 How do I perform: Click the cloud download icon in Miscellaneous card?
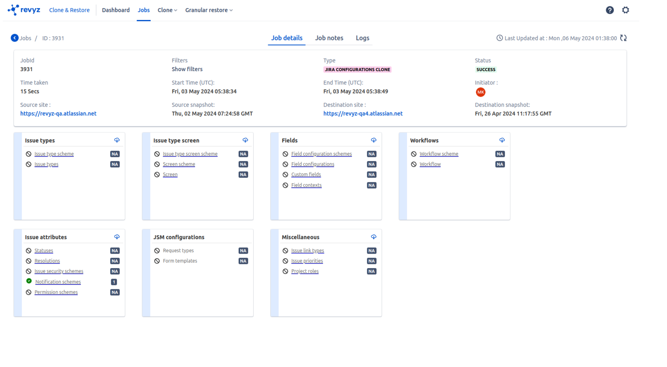click(373, 237)
